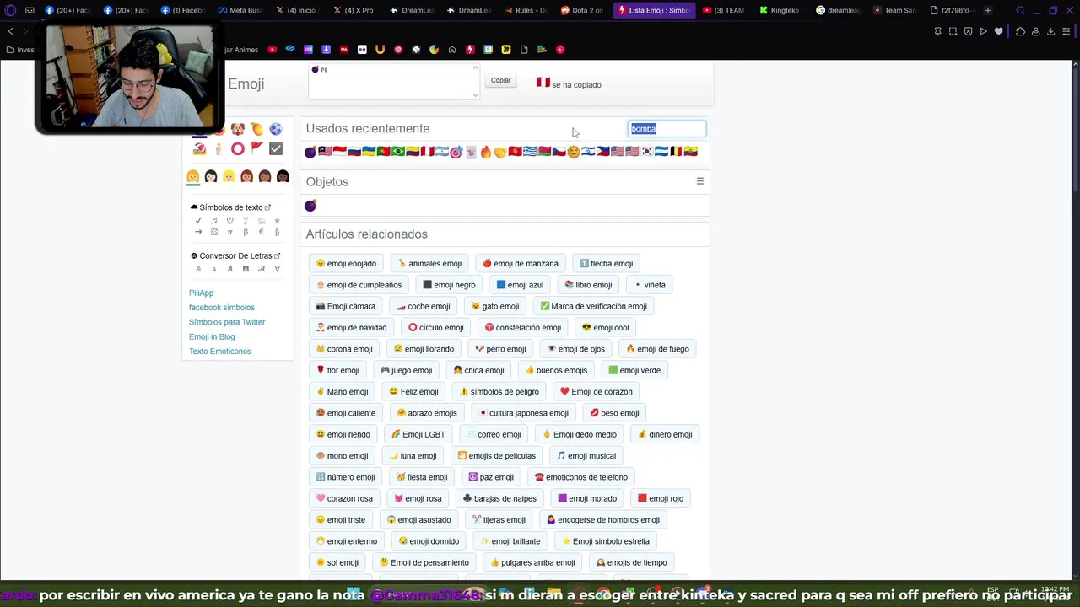Image resolution: width=1080 pixels, height=607 pixels.
Task: Select the Brazil flag emoji
Action: 398,152
